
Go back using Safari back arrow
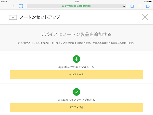click(x=5, y=6)
